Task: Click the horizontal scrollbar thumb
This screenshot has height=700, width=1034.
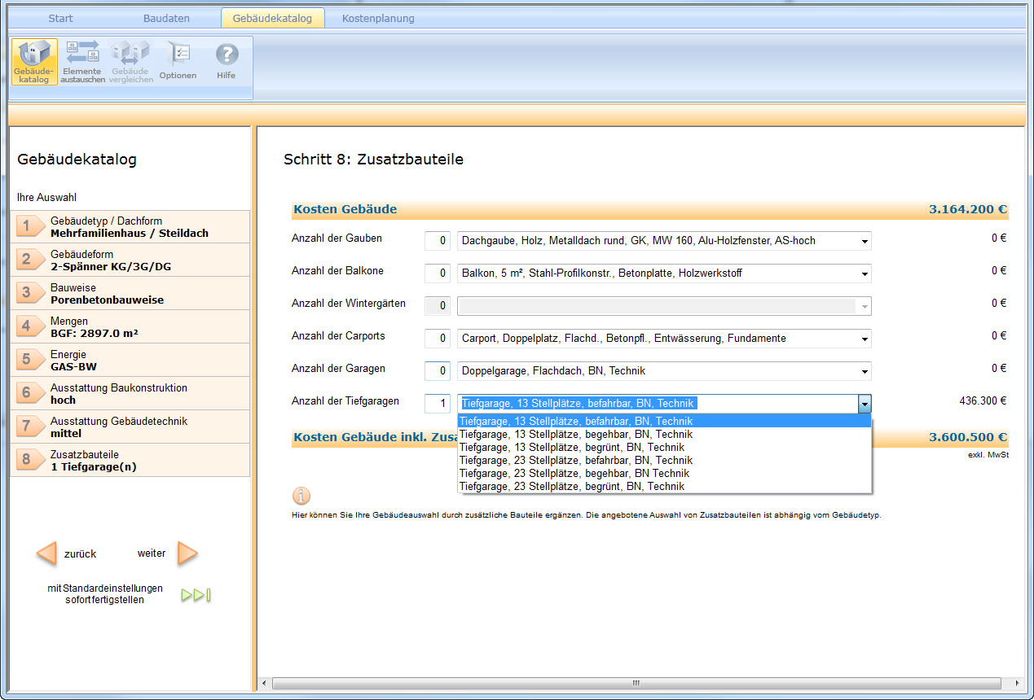Action: [x=637, y=682]
